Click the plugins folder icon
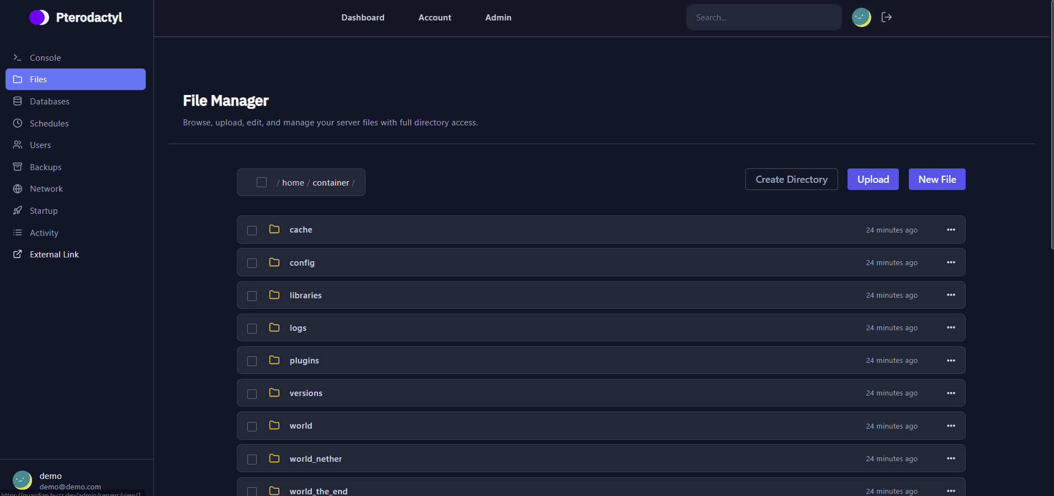This screenshot has height=496, width=1054. [x=274, y=360]
